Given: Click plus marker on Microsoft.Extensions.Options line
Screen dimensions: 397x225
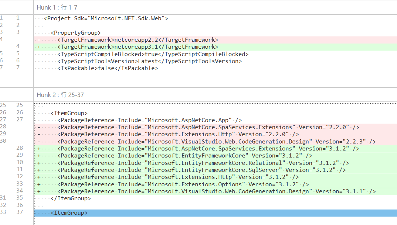Looking at the screenshot, I should (39, 184).
